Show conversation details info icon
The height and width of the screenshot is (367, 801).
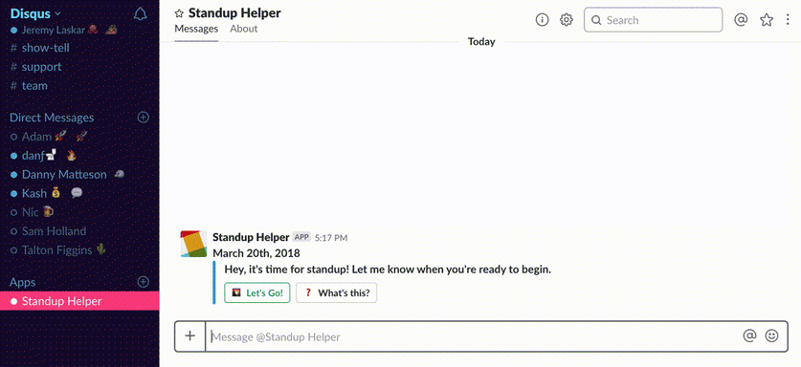[542, 20]
